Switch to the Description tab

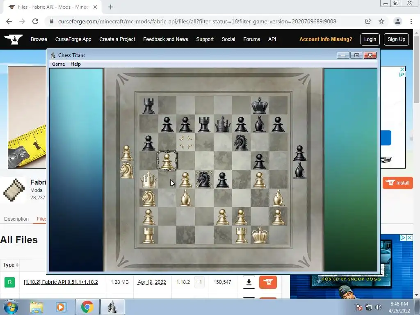tap(16, 219)
